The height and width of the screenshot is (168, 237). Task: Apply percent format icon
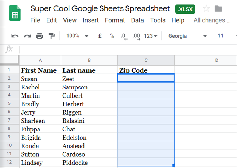pos(112,36)
